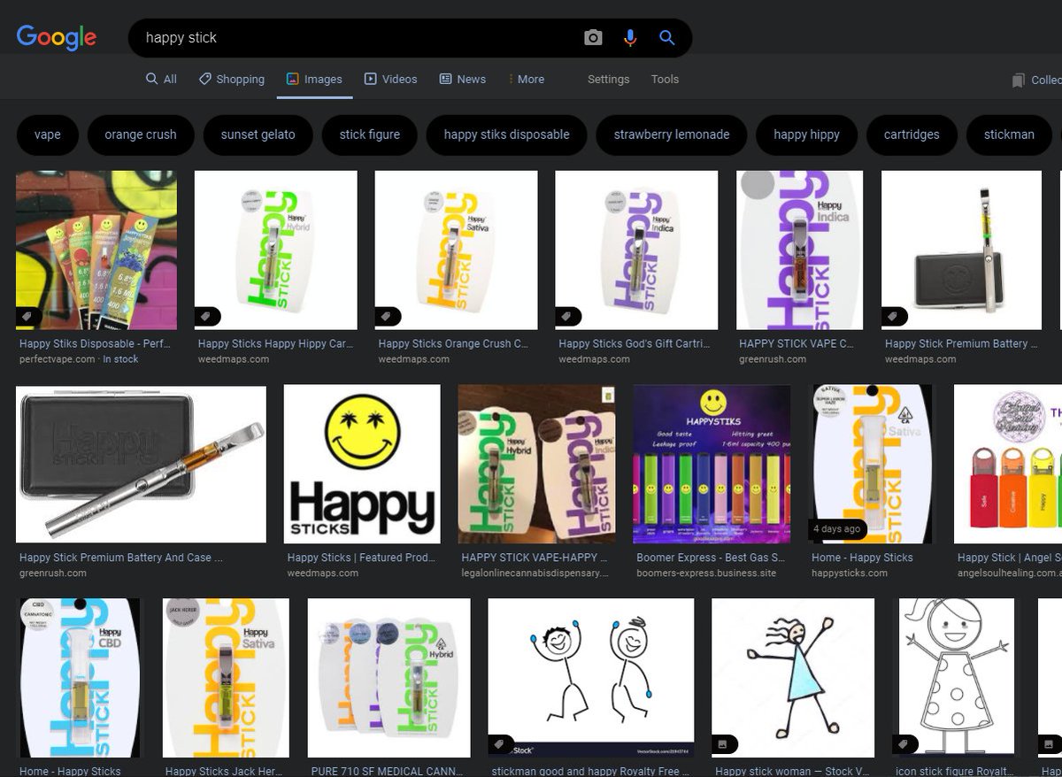Click product tag icon on God's Gift cartridge
Image resolution: width=1062 pixels, height=777 pixels.
(568, 316)
